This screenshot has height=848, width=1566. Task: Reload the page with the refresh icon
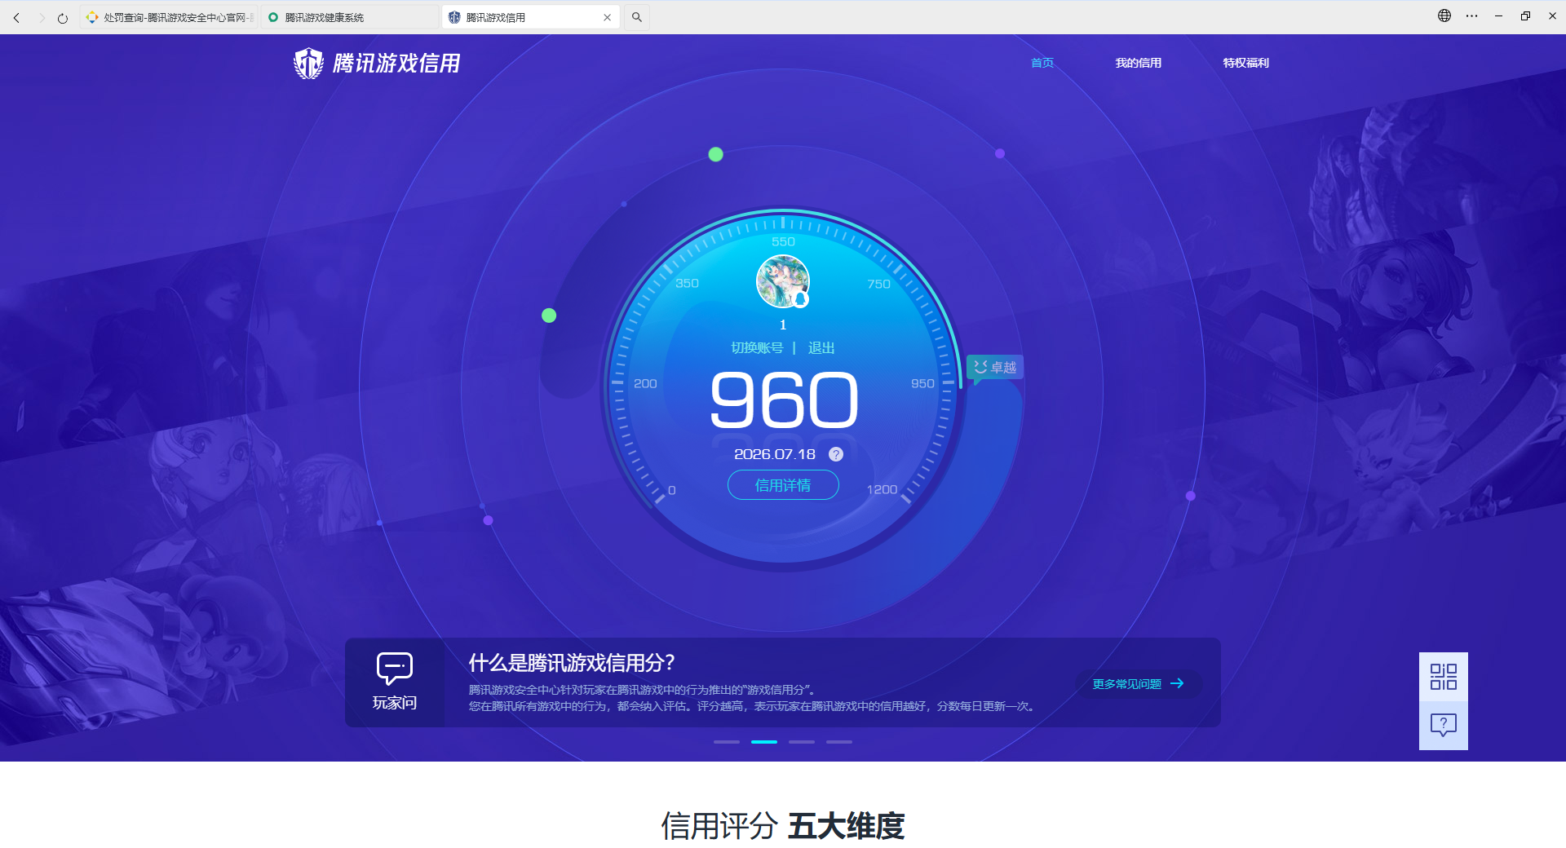coord(63,17)
